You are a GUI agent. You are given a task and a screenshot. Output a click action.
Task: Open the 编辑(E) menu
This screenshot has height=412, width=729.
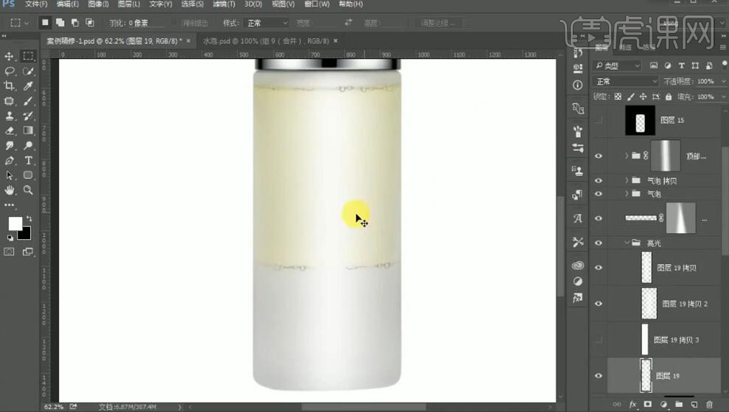[x=68, y=4]
